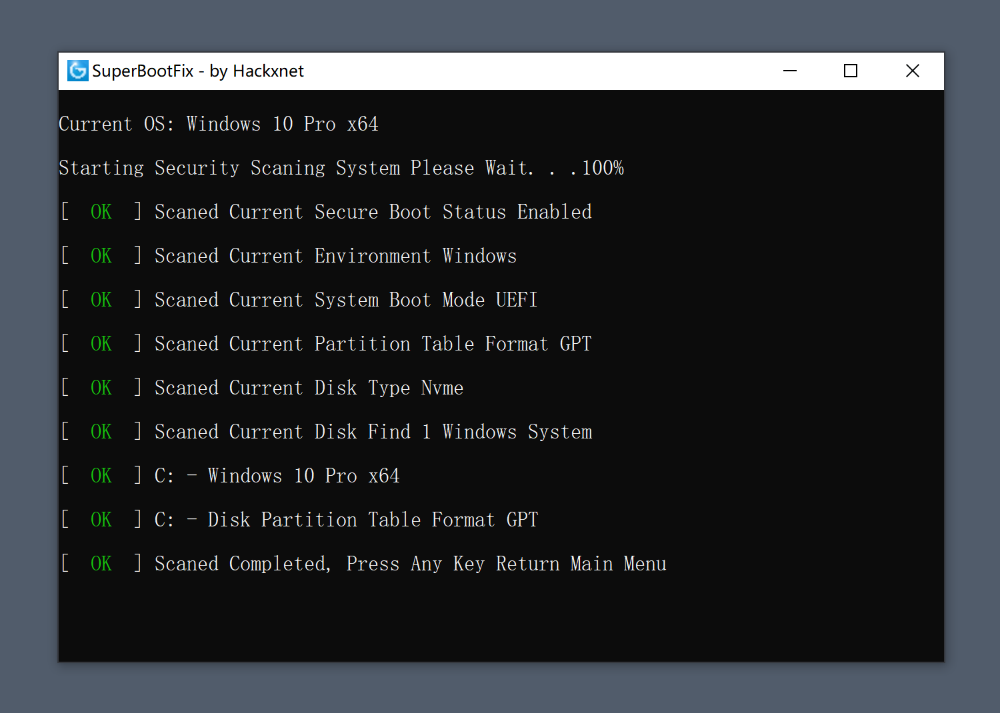Image resolution: width=1000 pixels, height=713 pixels.
Task: Click the 100% scan progress indicator
Action: tap(603, 168)
